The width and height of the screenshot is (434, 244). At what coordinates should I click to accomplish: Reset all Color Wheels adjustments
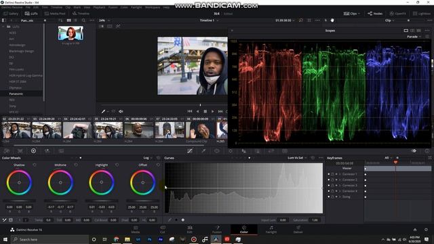coord(158,158)
